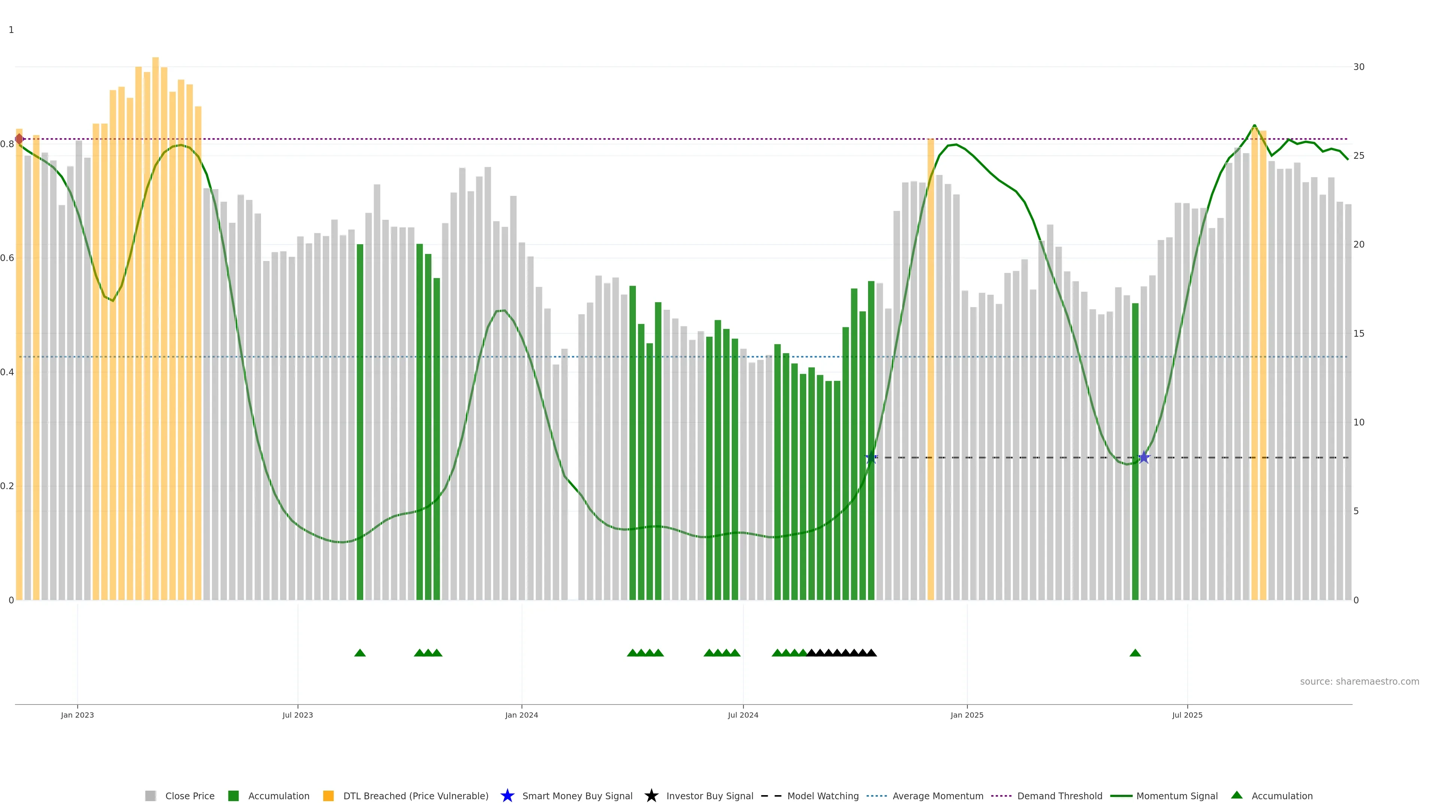This screenshot has width=1438, height=809.
Task: Click the red diamond marker on Demand Threshold line
Action: point(19,139)
